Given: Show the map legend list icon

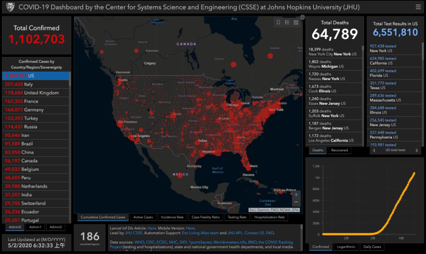Looking at the screenshot, I should 287,23.
